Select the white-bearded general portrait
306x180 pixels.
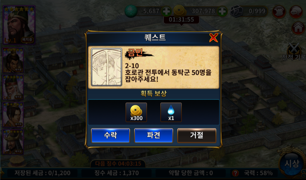click(13, 88)
